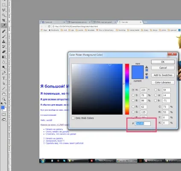The image size is (181, 171).
Task: Click the R value field showing 62
Action: (143, 107)
